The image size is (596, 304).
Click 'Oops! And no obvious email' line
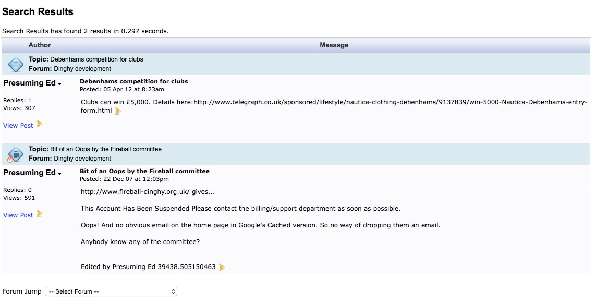[x=260, y=225]
